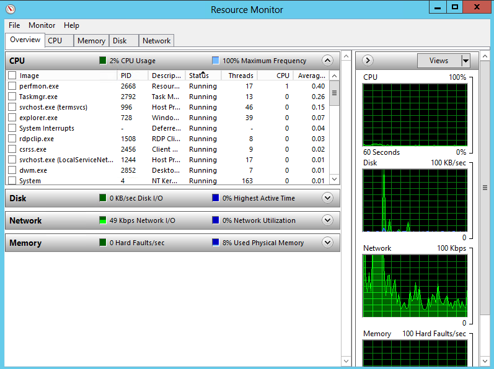Click the blue Used Physical Memory indicator
The image size is (494, 369).
pos(216,243)
